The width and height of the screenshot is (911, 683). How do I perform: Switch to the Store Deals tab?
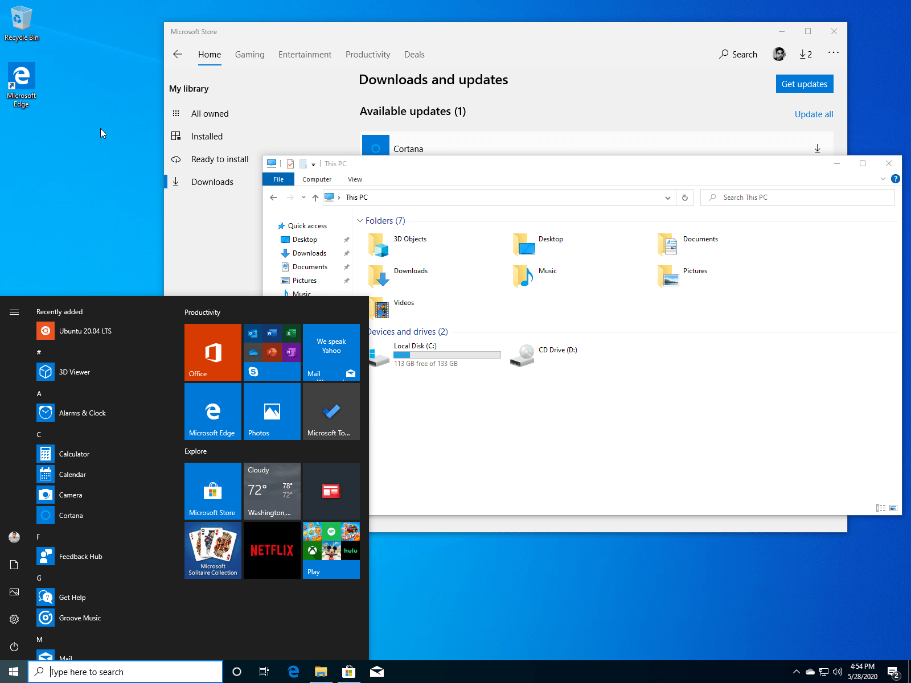coord(415,55)
